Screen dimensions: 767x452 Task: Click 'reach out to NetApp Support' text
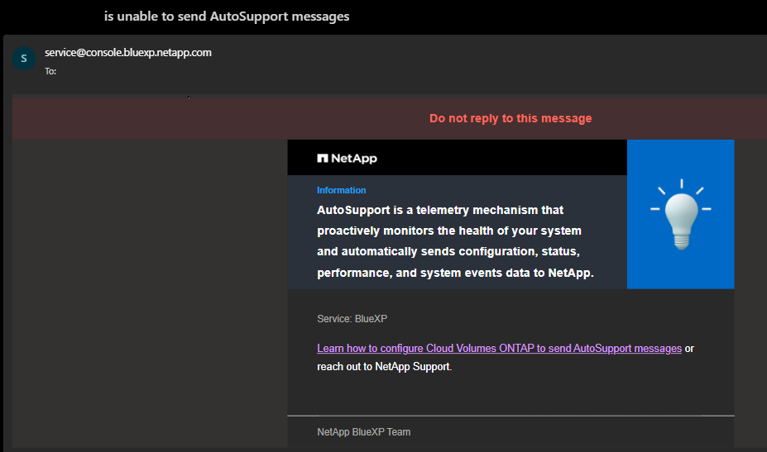pos(384,366)
